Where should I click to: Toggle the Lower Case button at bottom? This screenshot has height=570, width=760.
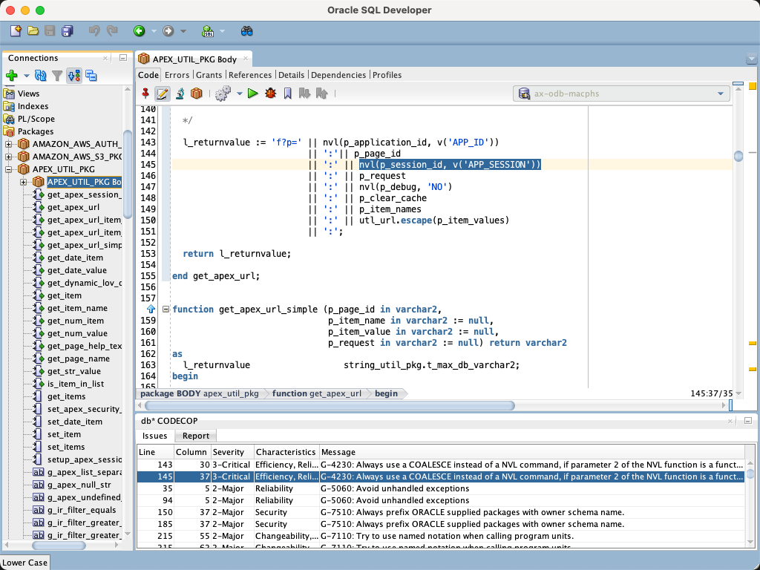[x=26, y=563]
